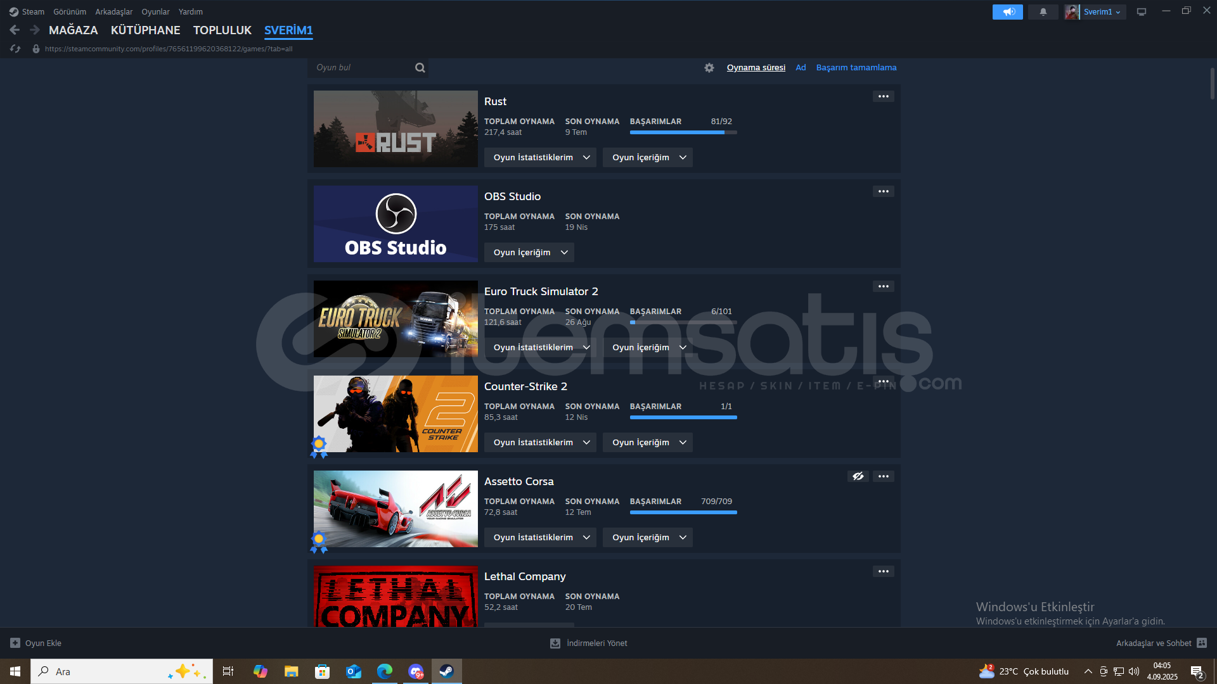Open Rust three-dot options menu
This screenshot has height=684, width=1217.
click(x=884, y=96)
